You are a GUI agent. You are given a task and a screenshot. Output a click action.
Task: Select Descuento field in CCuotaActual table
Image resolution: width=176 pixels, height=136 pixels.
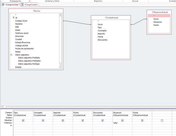[x=102, y=40]
